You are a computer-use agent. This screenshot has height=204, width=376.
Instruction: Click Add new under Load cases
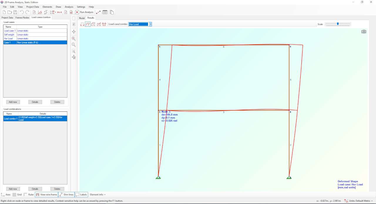[13, 102]
